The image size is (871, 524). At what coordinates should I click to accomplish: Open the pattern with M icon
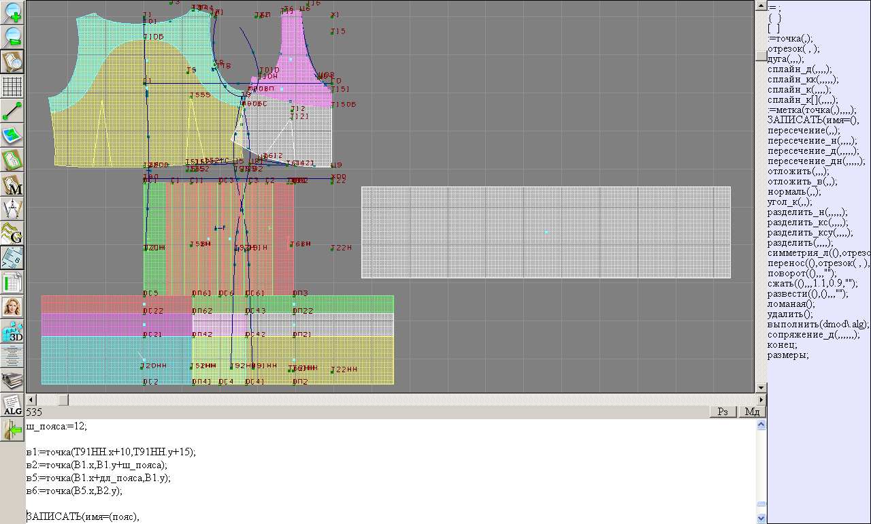(12, 184)
